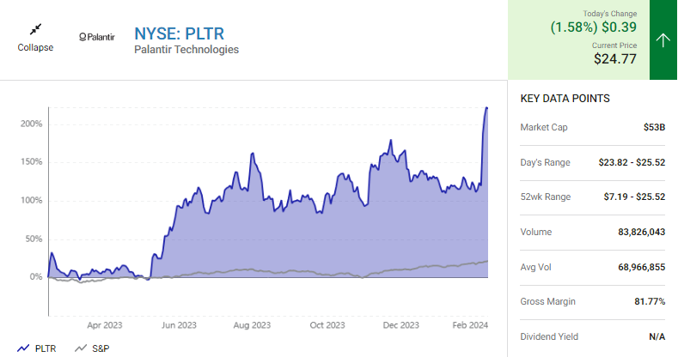Click the Collapse arrows icon
The width and height of the screenshot is (678, 357).
[35, 29]
